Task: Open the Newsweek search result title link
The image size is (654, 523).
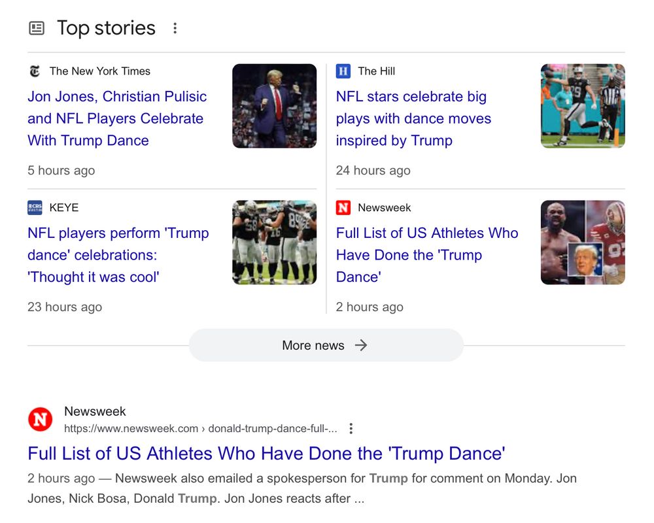Action: pos(266,454)
